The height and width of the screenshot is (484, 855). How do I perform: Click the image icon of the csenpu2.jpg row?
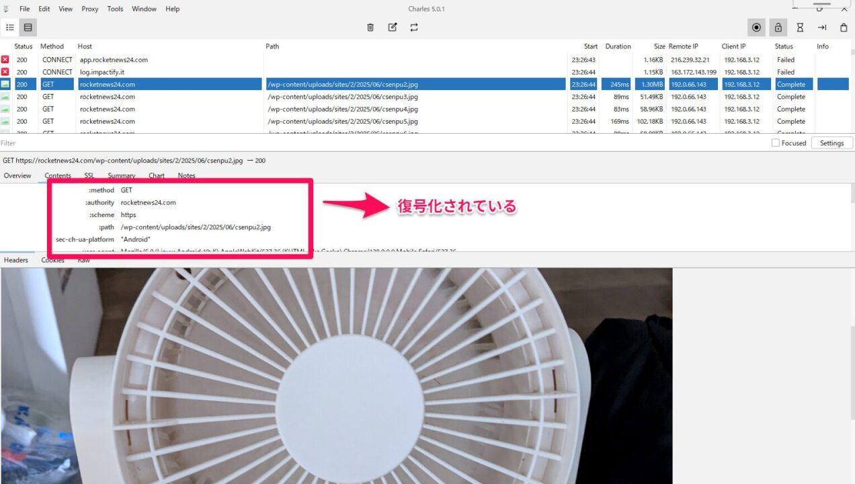point(5,84)
